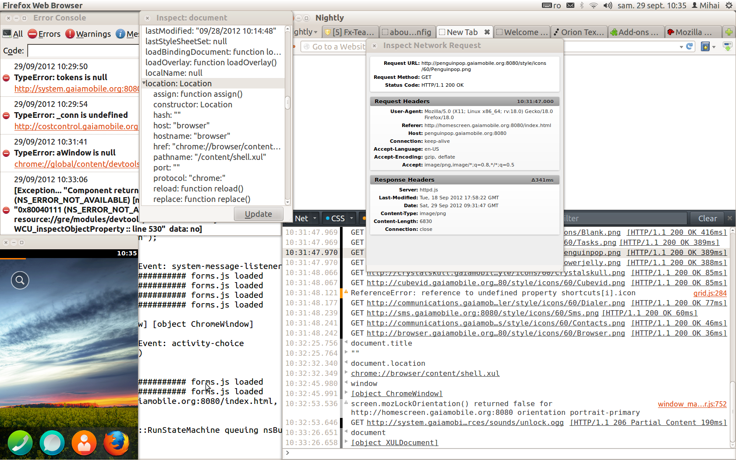Viewport: 736px width, 460px height.
Task: Click the bookmarks star toolbar icon
Action: (x=705, y=46)
